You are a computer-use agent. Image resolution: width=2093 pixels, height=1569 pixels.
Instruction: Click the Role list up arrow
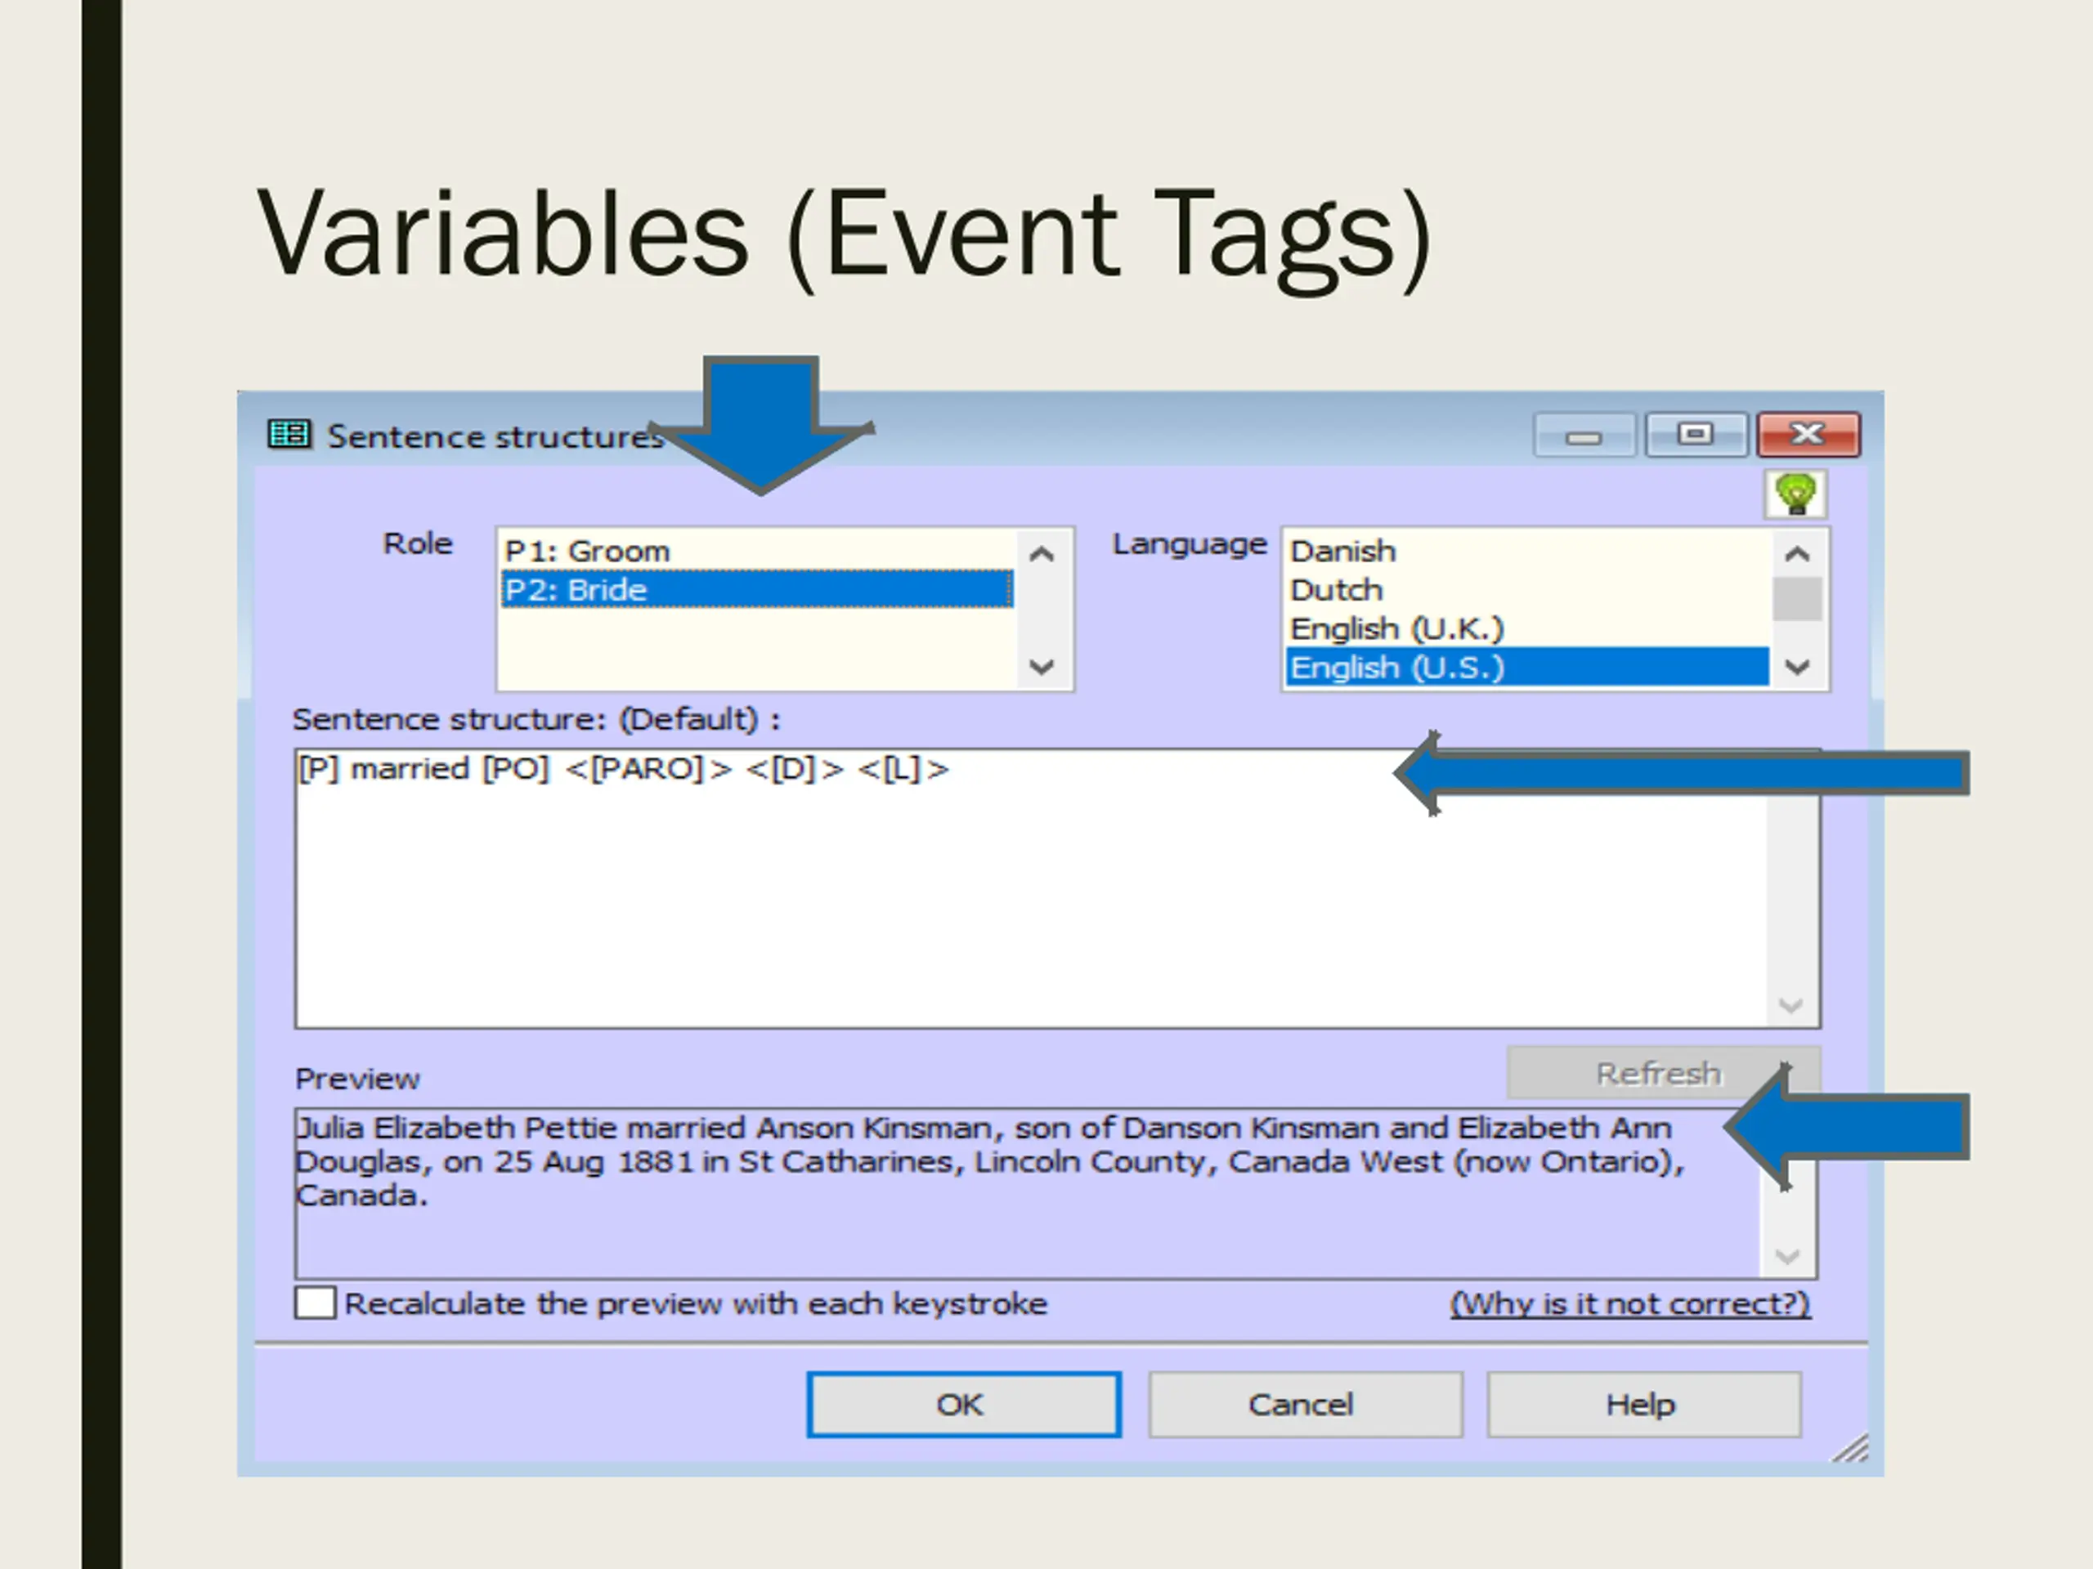pyautogui.click(x=1042, y=554)
